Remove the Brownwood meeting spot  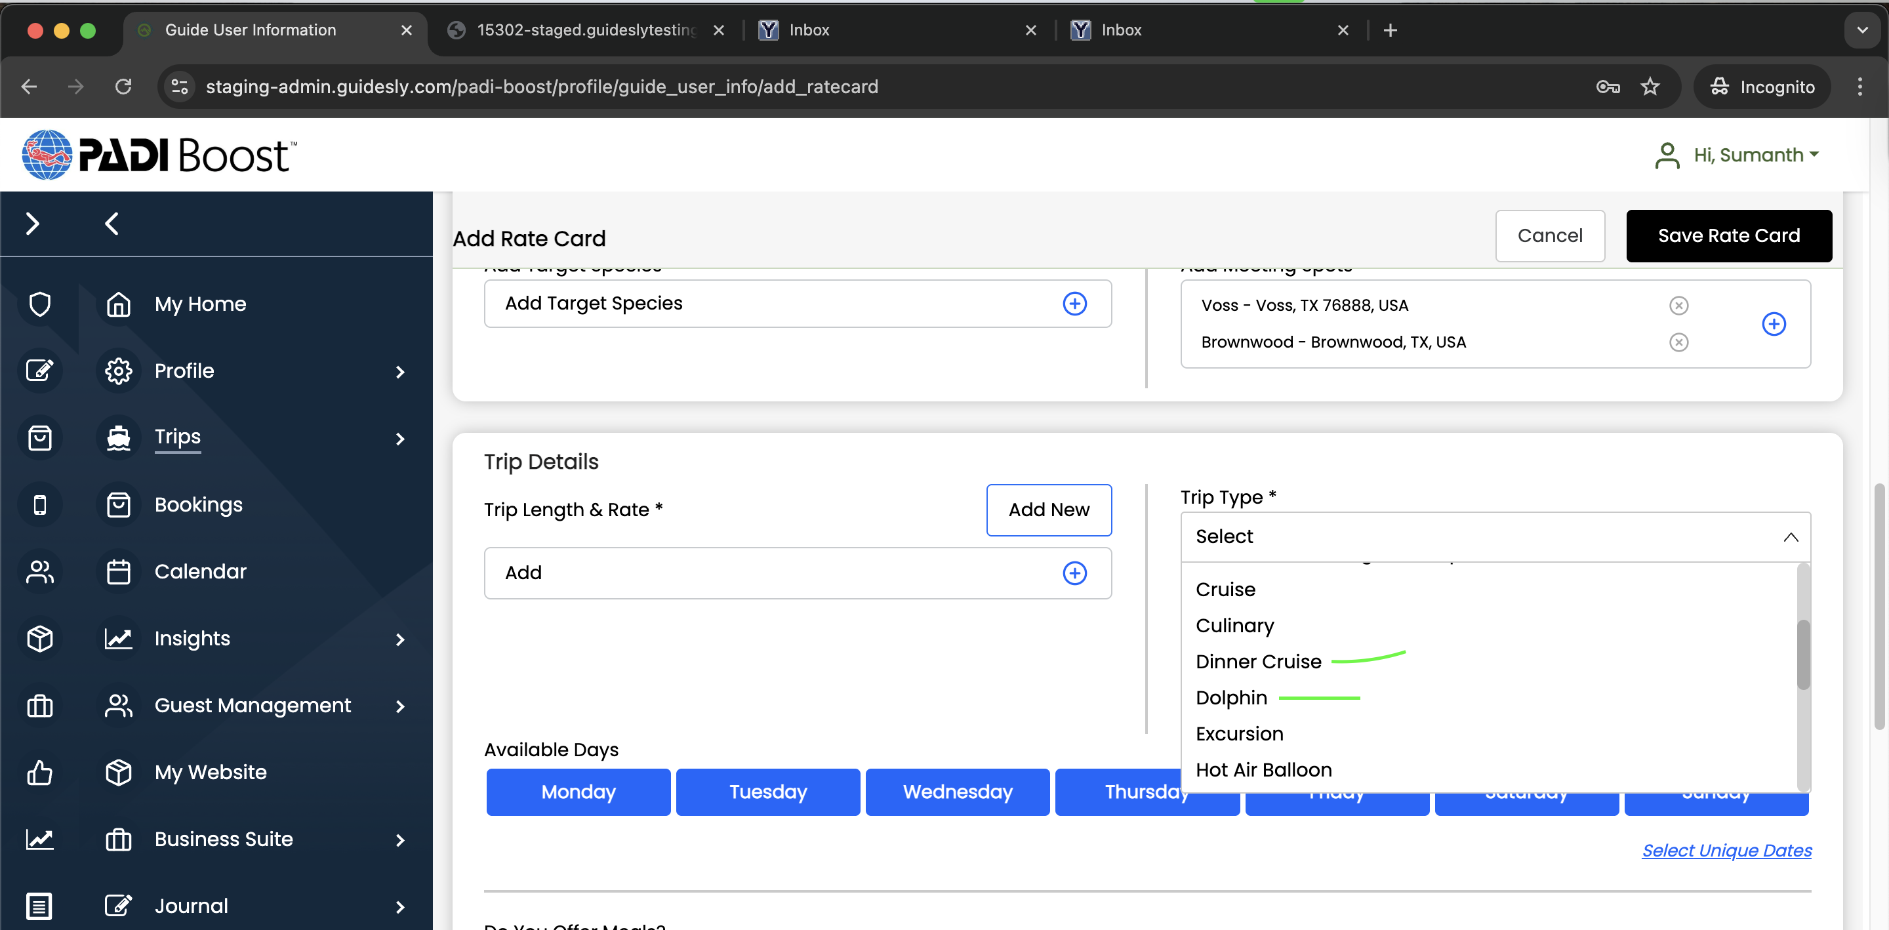click(x=1678, y=342)
